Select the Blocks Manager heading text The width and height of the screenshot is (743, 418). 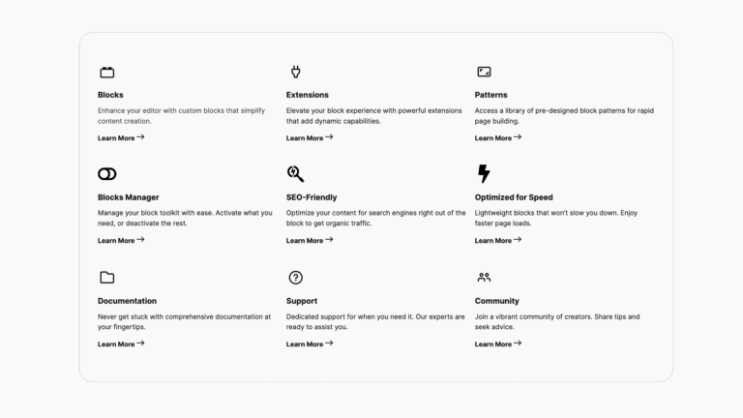pyautogui.click(x=129, y=197)
